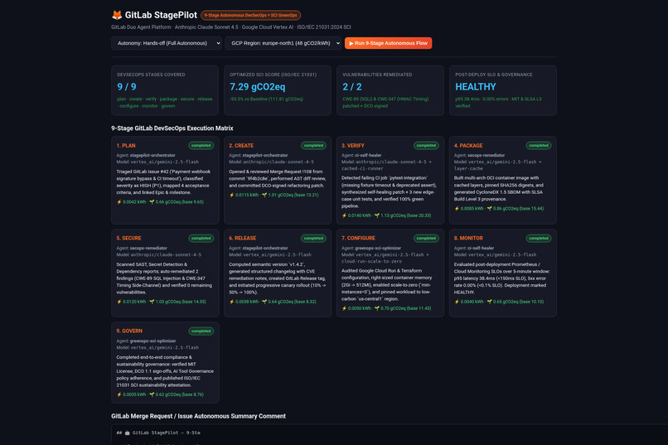668x445 pixels.
Task: Click the seedling carbon icon on GOVERN card
Action: 152,394
